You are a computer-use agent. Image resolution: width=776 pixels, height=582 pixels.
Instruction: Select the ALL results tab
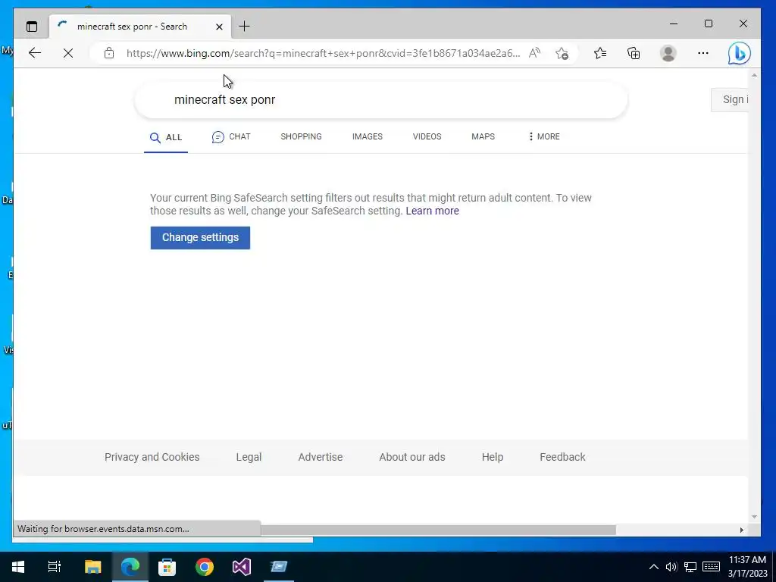[166, 138]
